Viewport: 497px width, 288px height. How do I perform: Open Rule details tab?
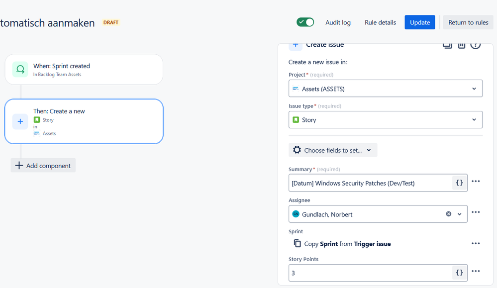click(380, 22)
